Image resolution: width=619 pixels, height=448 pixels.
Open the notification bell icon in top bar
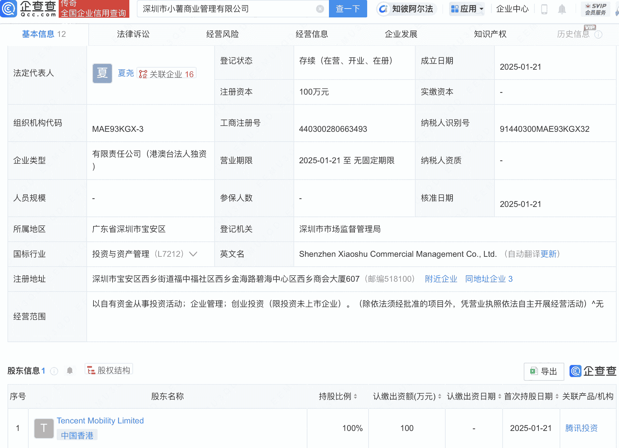(x=562, y=9)
